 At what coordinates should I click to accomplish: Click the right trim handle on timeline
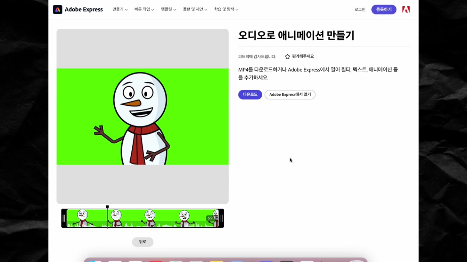(221, 218)
